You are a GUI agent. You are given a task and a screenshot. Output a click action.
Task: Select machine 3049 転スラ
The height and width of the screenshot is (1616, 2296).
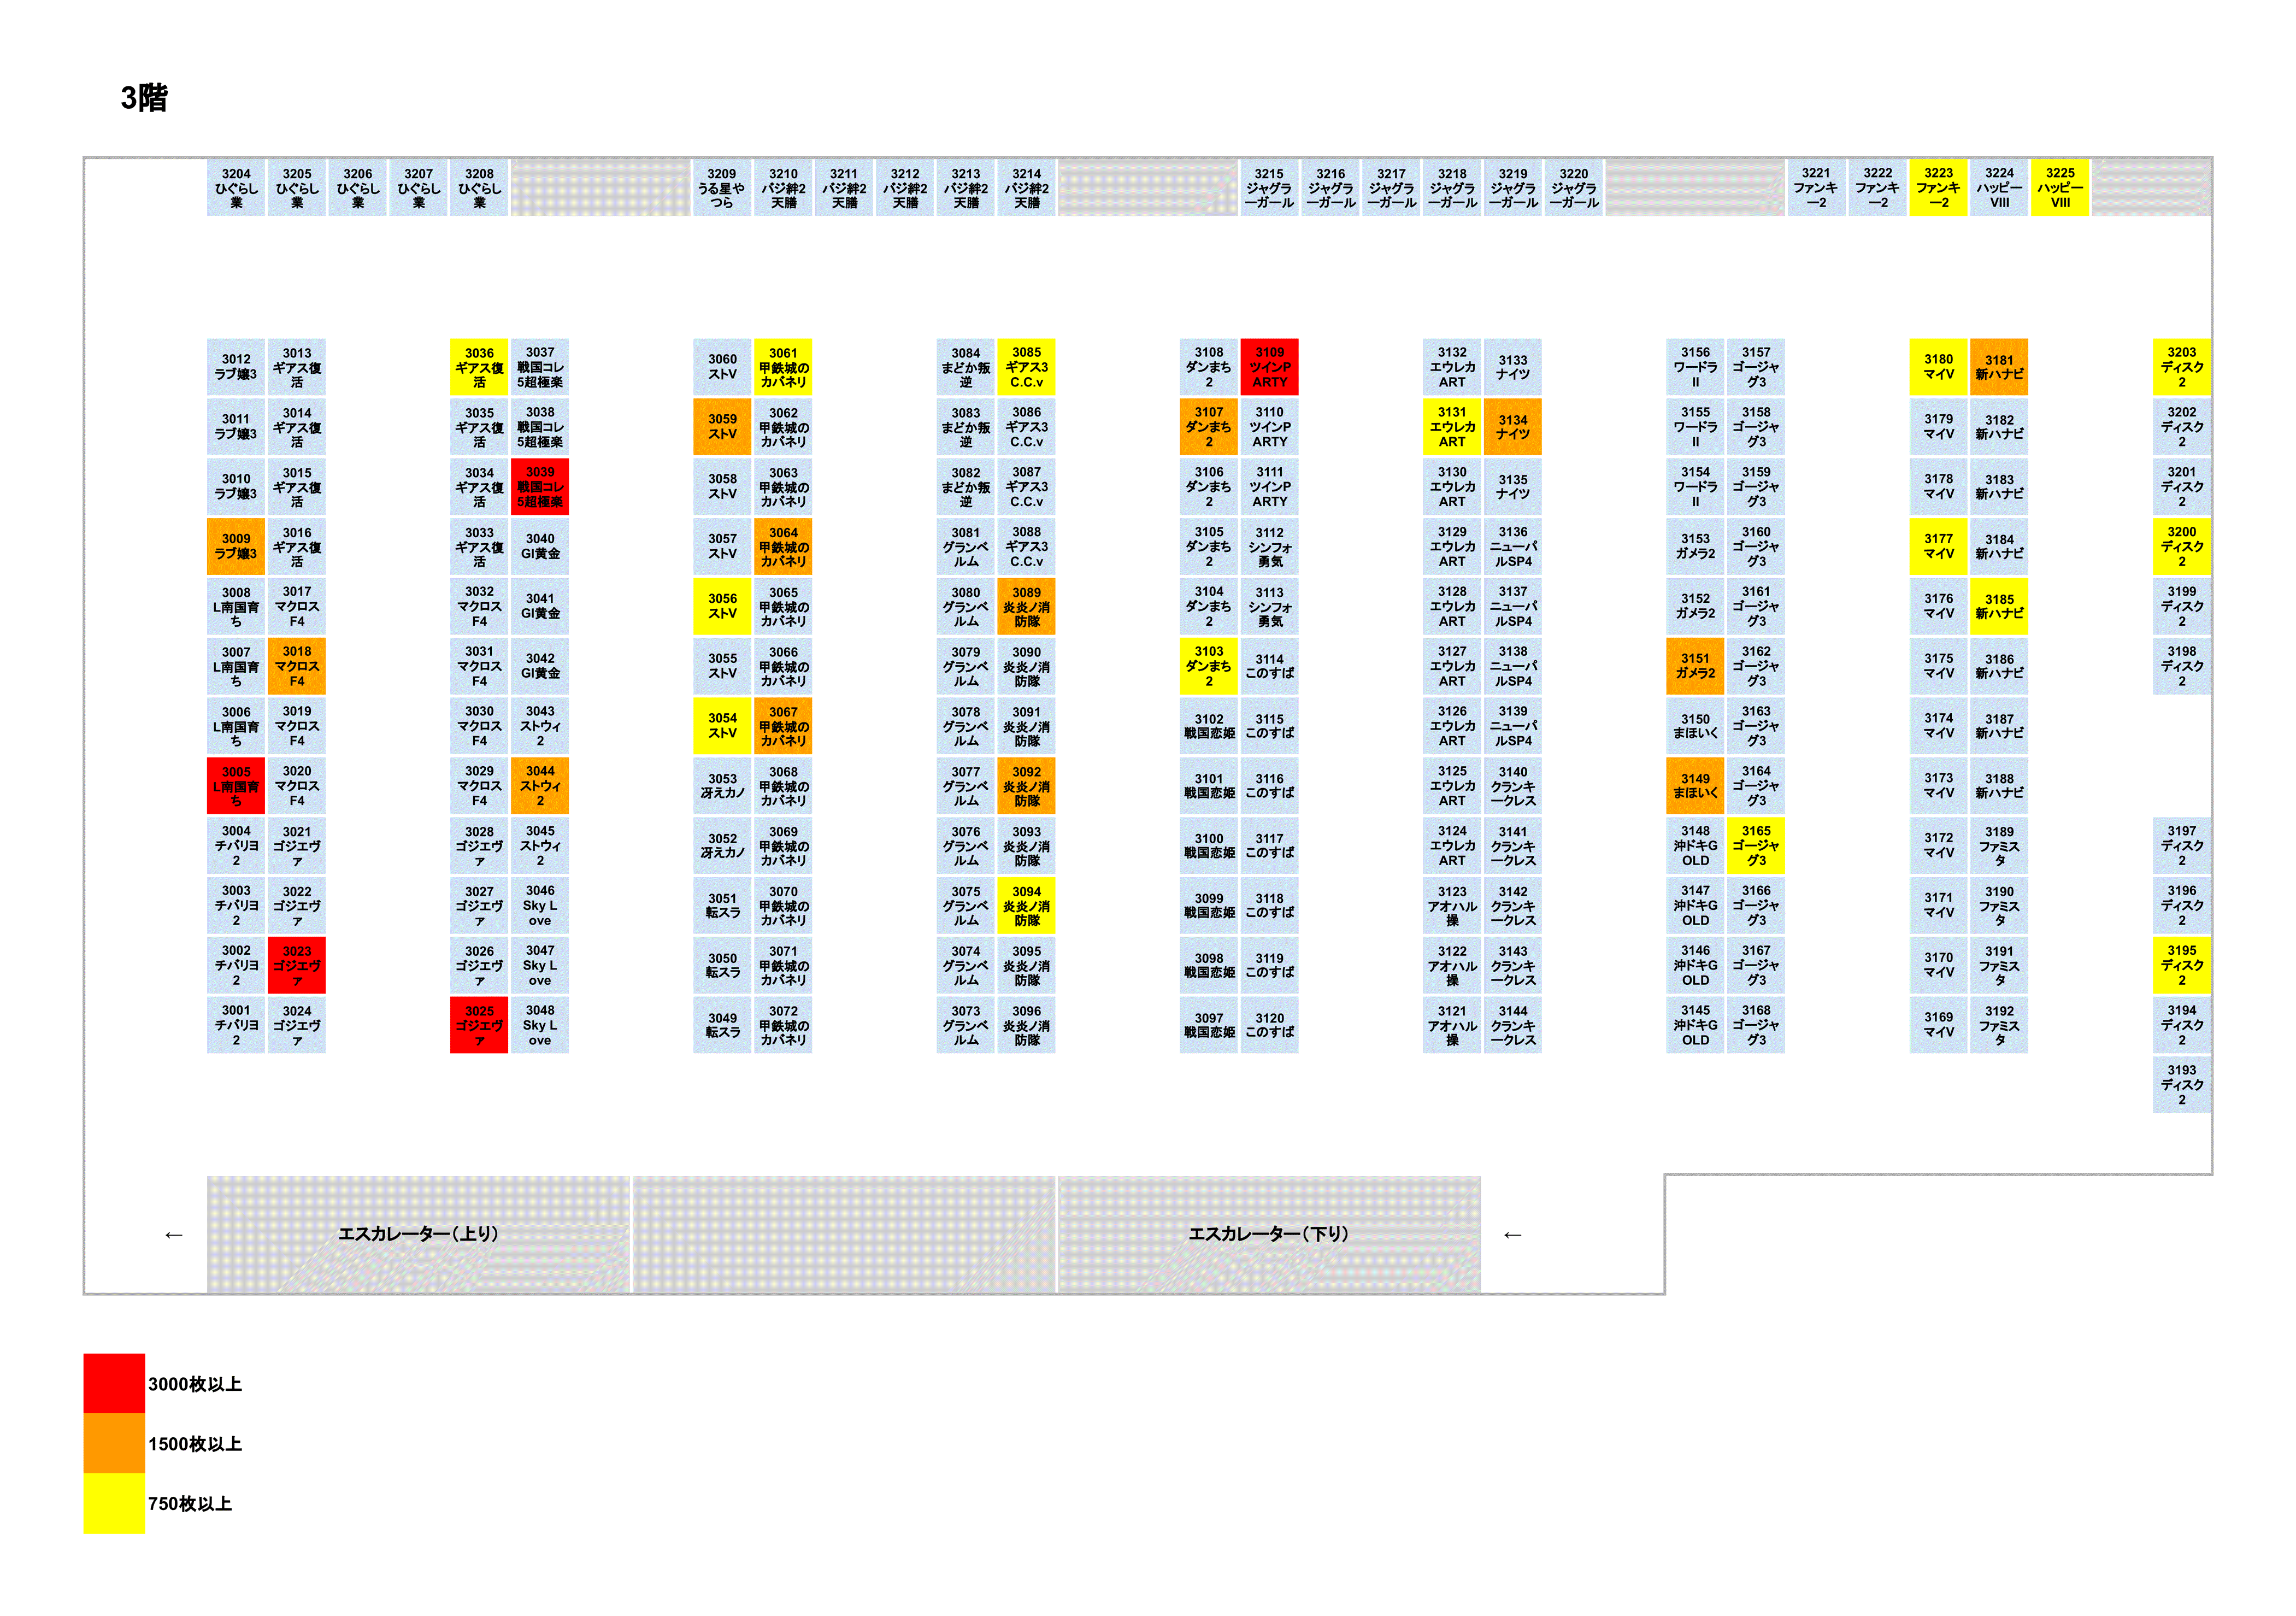[x=722, y=1025]
